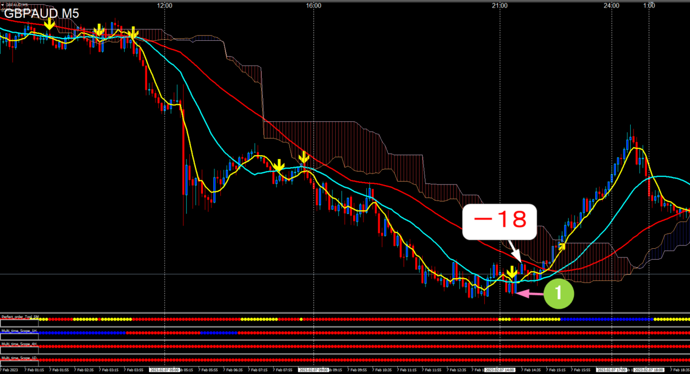Click the Perfect_order_Tool_5M indicator label

coord(20,317)
